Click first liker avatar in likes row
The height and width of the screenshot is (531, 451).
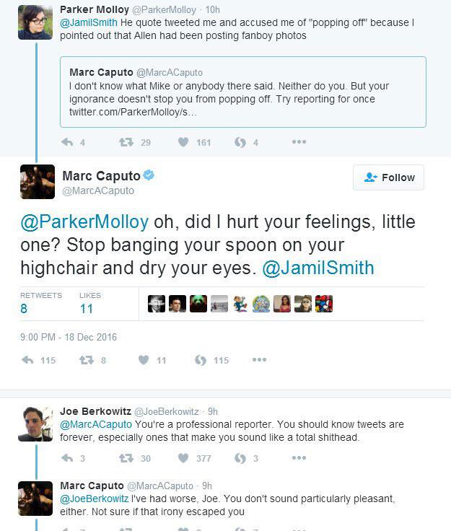[x=157, y=304]
